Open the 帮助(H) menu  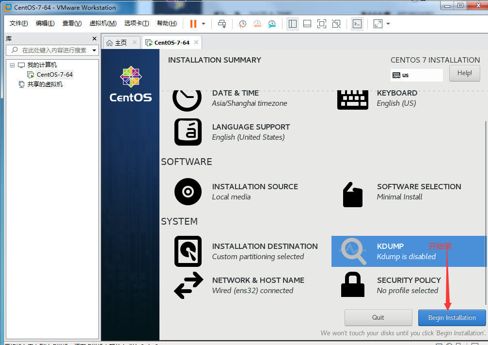click(167, 23)
